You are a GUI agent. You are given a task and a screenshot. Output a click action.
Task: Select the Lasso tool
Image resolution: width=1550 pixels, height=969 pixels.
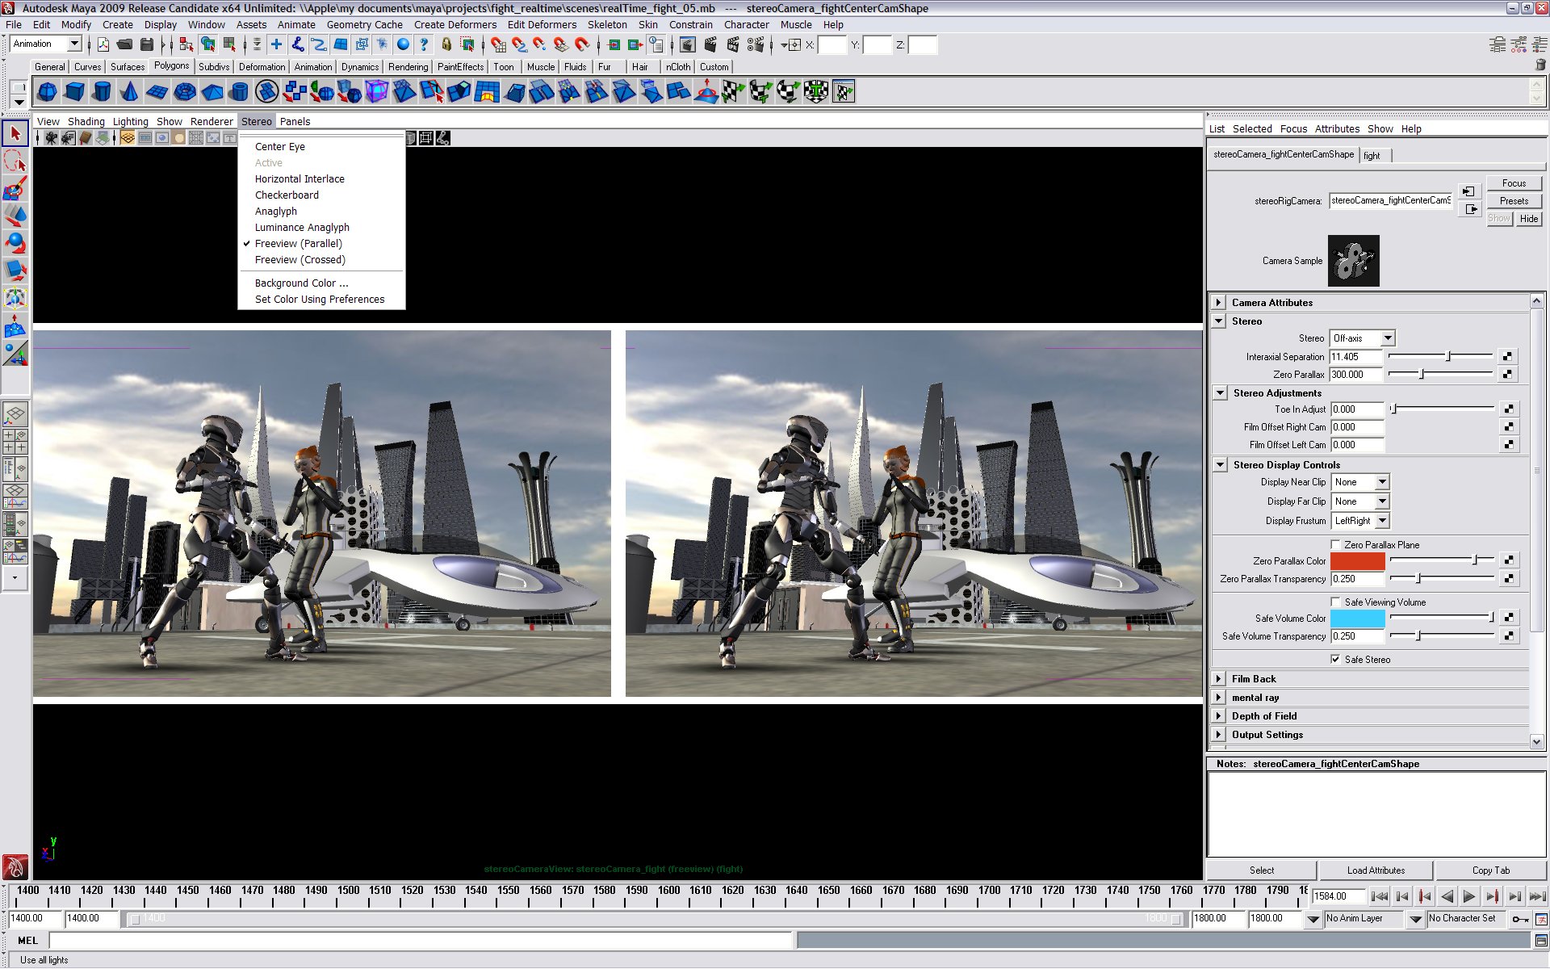(x=15, y=161)
